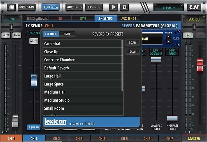Open the meters view icon

pos(11,7)
